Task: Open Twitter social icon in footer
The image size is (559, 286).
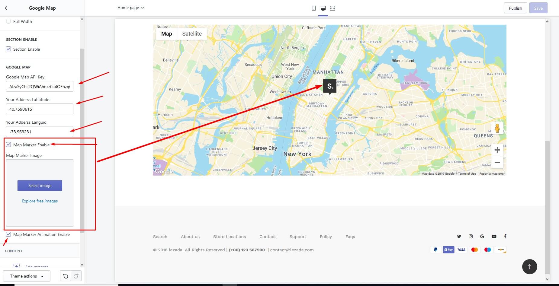Action: pyautogui.click(x=459, y=237)
